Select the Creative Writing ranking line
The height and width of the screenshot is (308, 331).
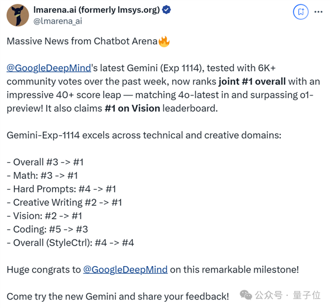tap(65, 203)
